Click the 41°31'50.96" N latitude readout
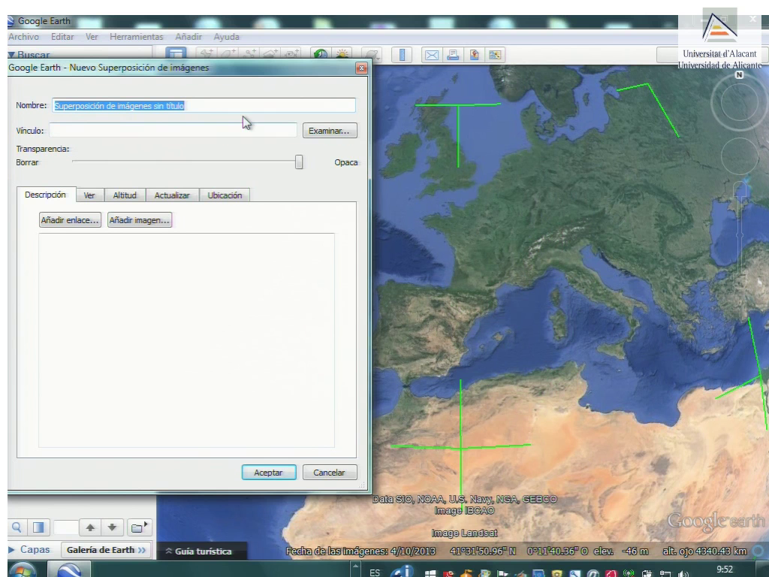 point(483,551)
